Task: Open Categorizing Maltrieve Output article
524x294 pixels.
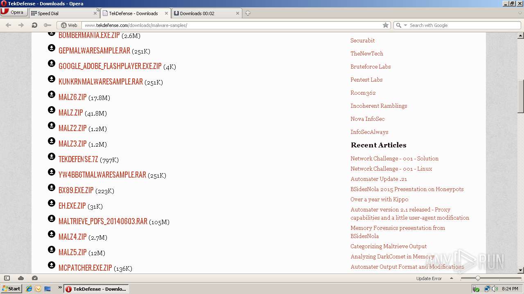Action: pos(388,246)
